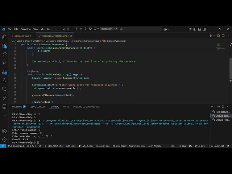The image size is (232, 174).
Task: Click Go Live in the status bar
Action: click(200, 146)
